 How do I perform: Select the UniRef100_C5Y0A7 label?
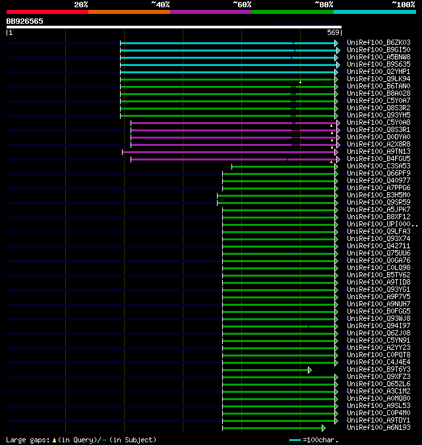pos(378,101)
